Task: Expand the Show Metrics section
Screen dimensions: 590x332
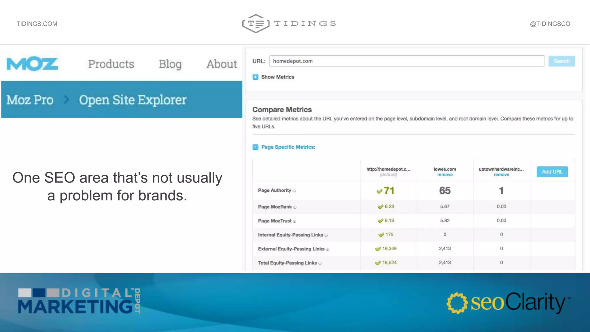Action: (255, 77)
